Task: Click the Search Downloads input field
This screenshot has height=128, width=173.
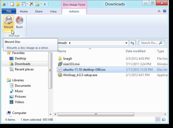Action: tap(149, 43)
